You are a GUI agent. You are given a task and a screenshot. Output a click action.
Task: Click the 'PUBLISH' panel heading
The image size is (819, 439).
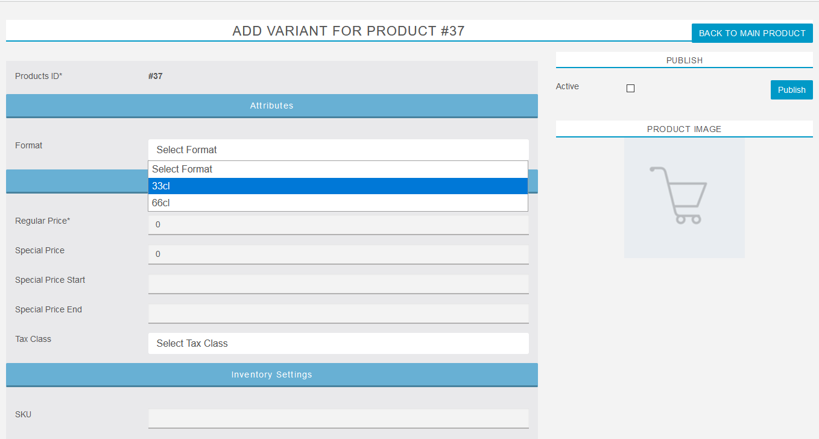685,60
